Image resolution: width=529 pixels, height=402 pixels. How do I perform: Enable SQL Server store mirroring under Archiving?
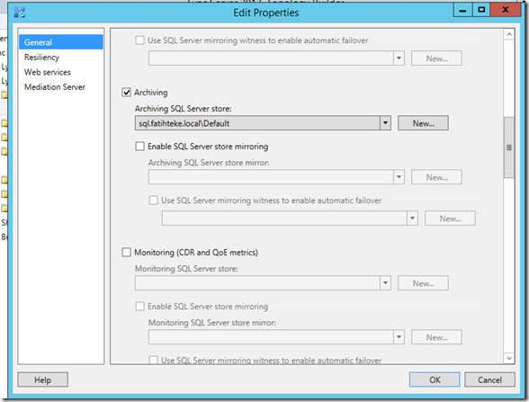[139, 146]
